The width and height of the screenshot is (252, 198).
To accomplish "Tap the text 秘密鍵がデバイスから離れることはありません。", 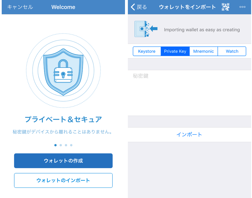I will click(63, 132).
